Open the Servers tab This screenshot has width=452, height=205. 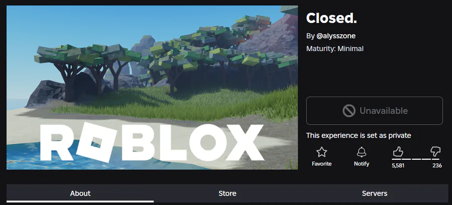pyautogui.click(x=375, y=193)
